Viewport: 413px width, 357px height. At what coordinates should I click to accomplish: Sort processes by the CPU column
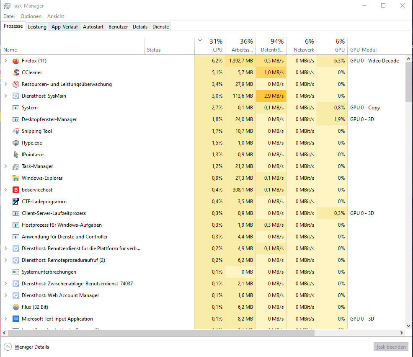tap(210, 46)
